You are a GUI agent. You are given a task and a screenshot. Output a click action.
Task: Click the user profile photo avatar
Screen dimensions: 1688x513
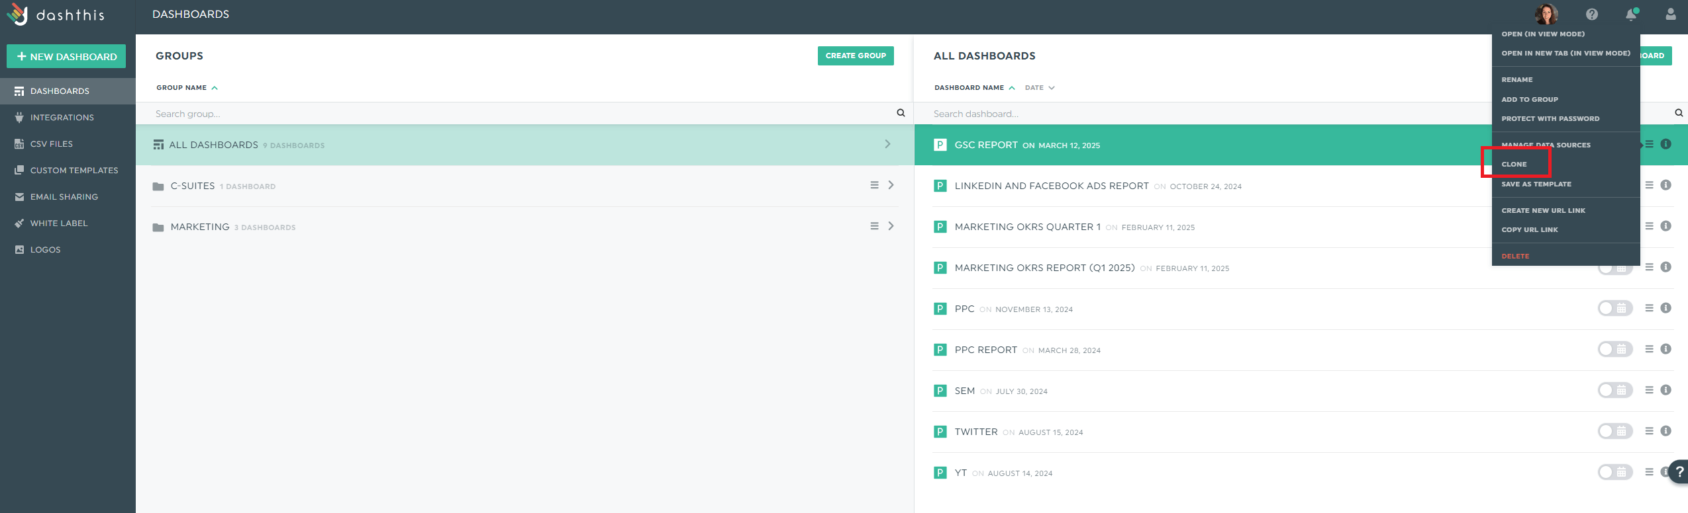point(1546,14)
